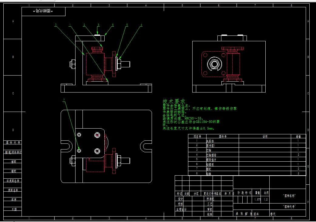Click the 替代 label in title block
Screen dimensions: 316x222
pyautogui.click(x=273, y=214)
